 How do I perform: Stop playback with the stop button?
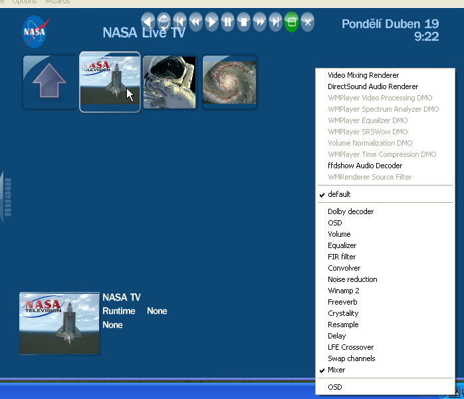[x=243, y=22]
